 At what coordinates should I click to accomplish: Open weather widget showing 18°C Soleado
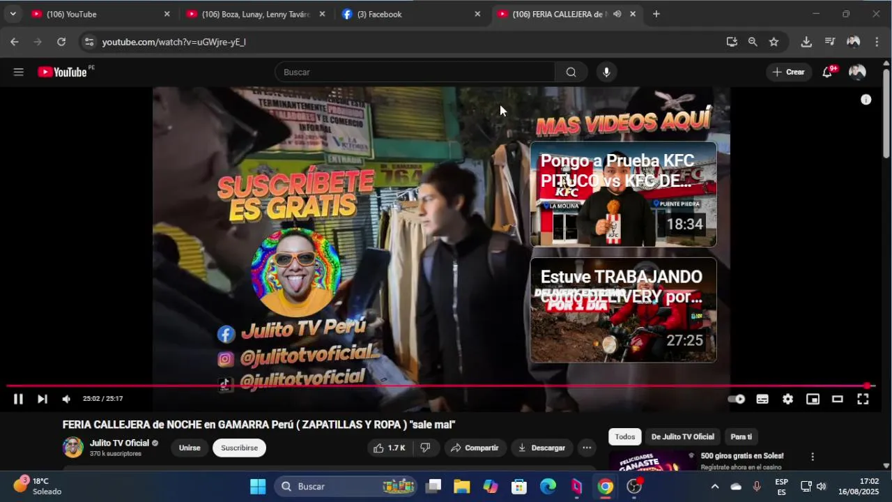point(38,486)
